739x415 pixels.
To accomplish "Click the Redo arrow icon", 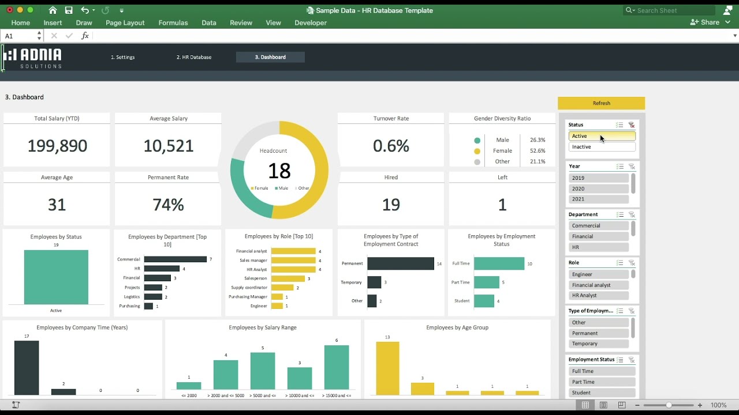I will pos(105,10).
